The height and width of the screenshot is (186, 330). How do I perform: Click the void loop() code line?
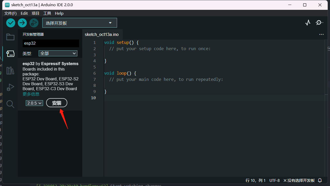click(120, 73)
